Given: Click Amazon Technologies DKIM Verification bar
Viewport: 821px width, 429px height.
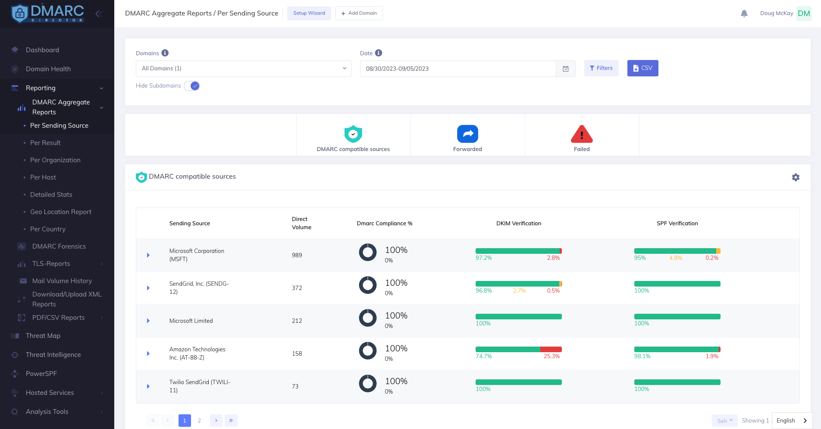Looking at the screenshot, I should tap(519, 350).
